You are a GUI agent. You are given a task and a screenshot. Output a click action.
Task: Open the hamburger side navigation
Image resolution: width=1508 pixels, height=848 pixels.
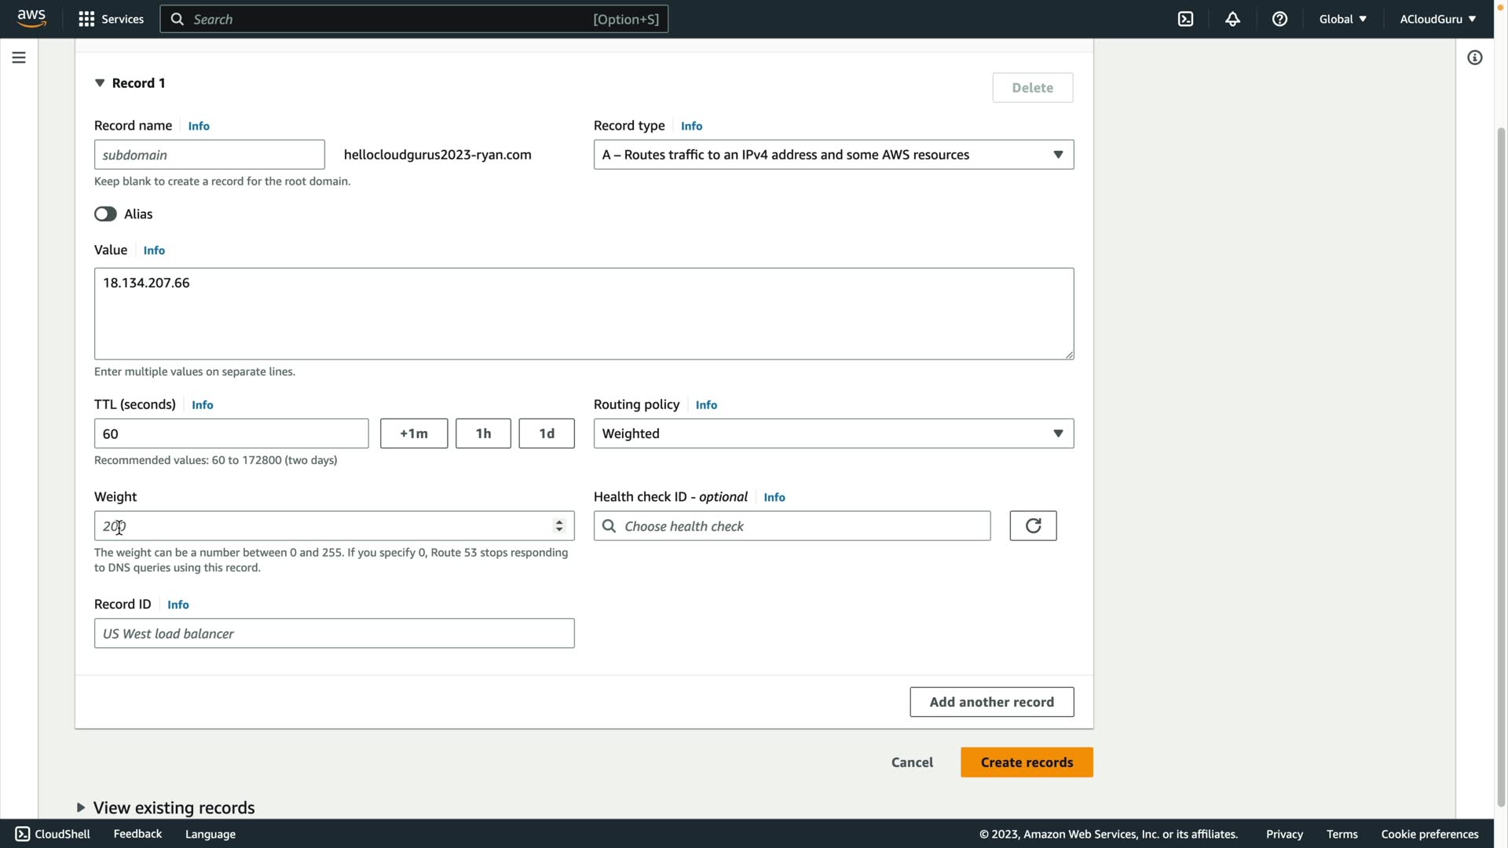tap(19, 57)
